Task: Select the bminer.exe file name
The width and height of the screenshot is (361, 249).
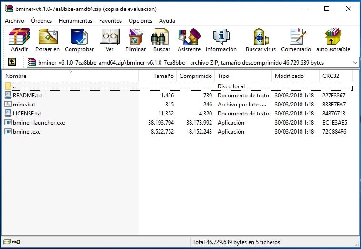Action: (x=27, y=132)
